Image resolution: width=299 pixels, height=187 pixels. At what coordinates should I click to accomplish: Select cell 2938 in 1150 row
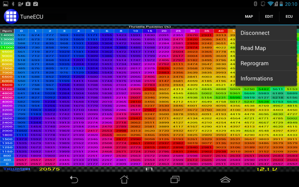[x=221, y=151]
